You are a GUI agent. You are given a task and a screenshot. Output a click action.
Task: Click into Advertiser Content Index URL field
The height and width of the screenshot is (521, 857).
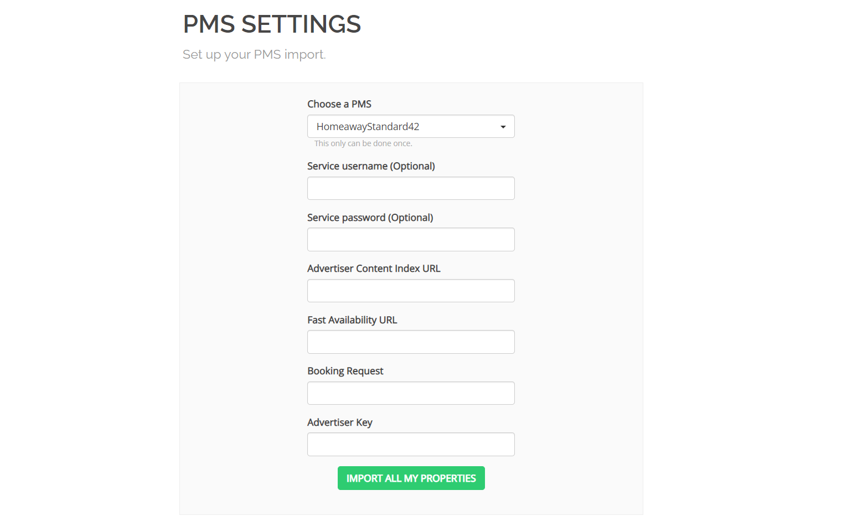click(x=411, y=291)
